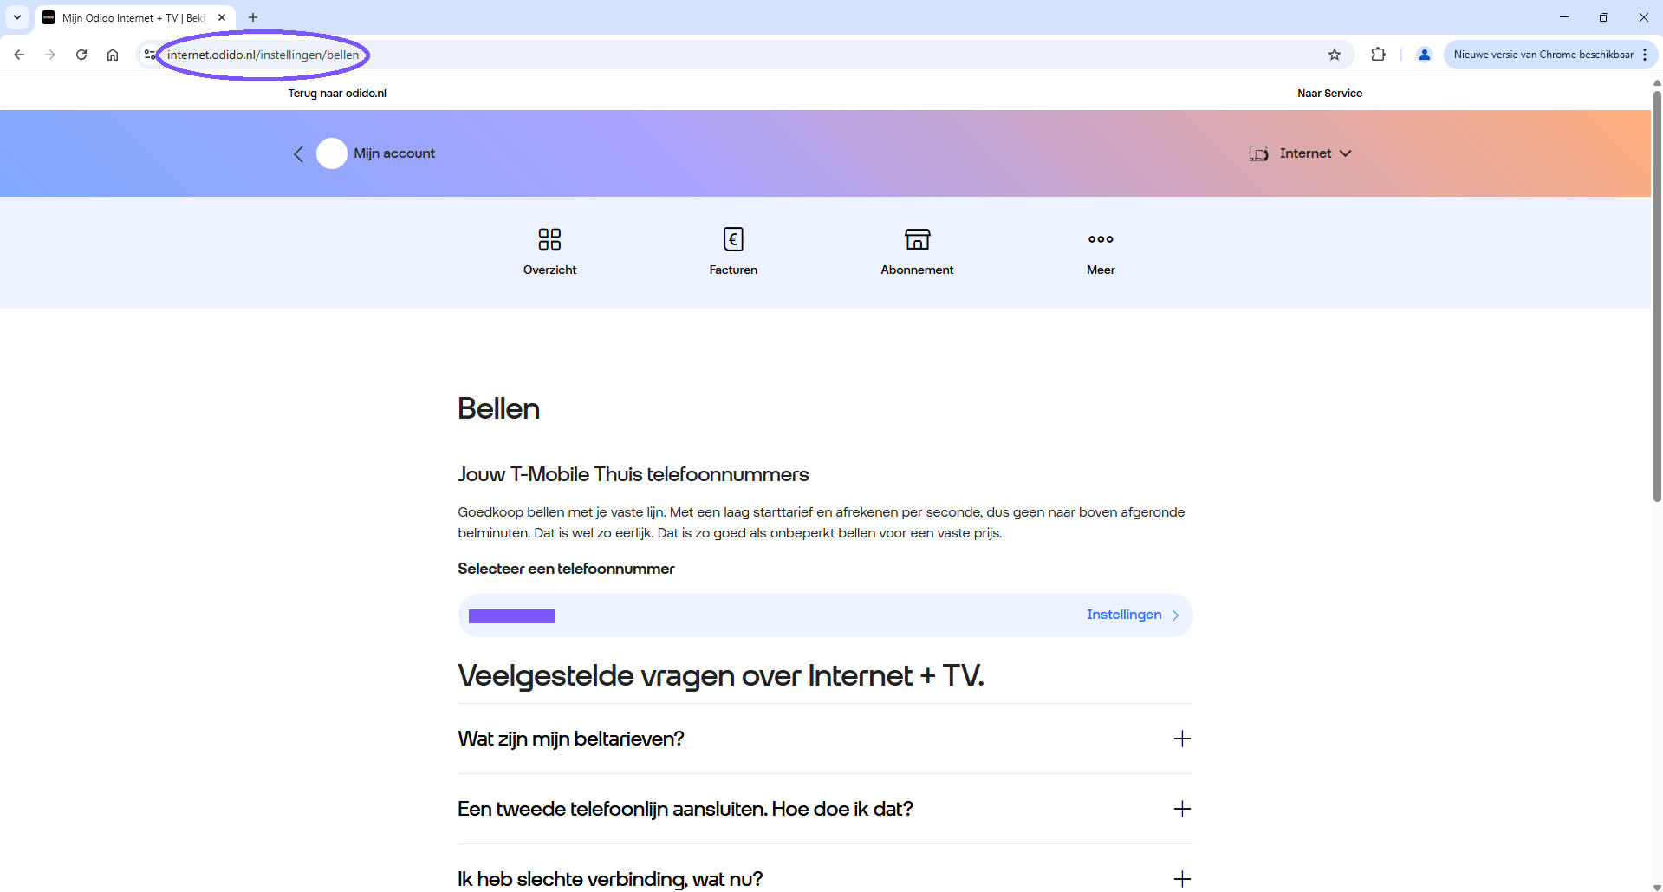Select the Facturen menu label
Image resolution: width=1663 pixels, height=892 pixels.
pos(733,270)
